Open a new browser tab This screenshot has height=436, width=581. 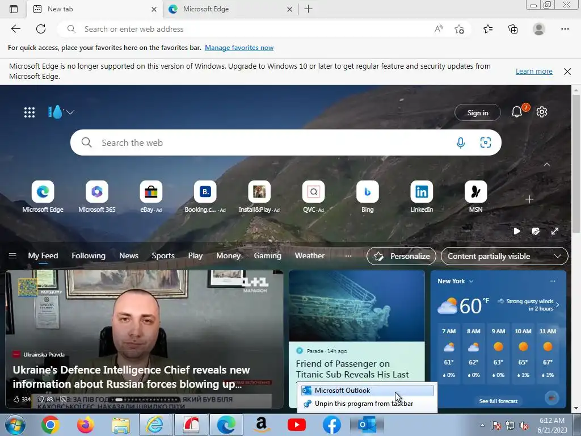pyautogui.click(x=308, y=9)
